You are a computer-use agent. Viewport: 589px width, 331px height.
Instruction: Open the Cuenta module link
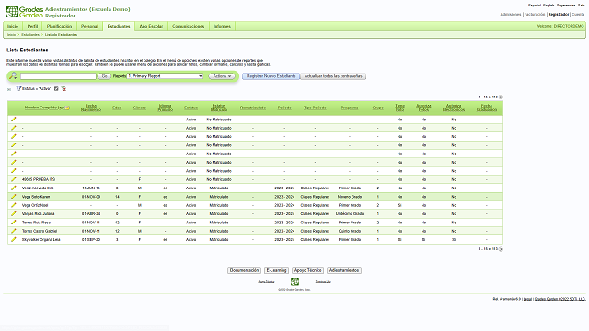point(578,15)
